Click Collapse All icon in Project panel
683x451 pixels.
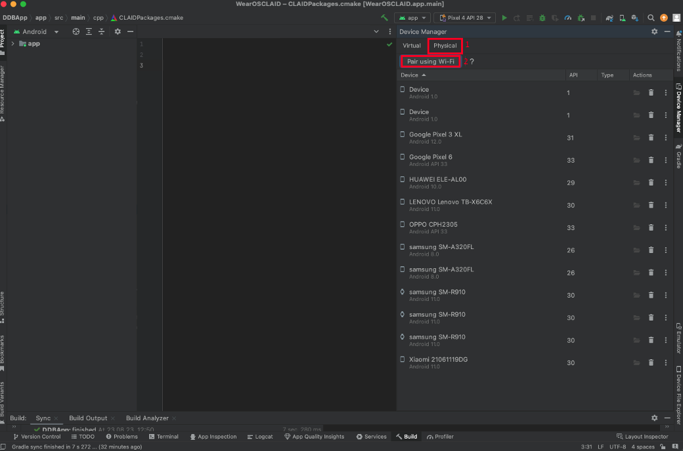[102, 31]
